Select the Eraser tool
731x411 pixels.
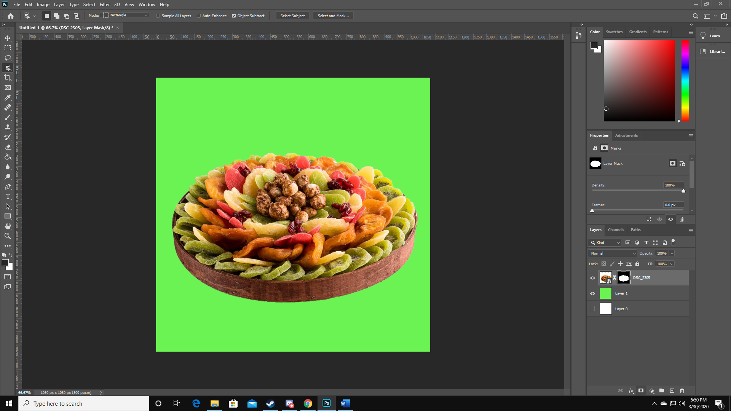(8, 147)
